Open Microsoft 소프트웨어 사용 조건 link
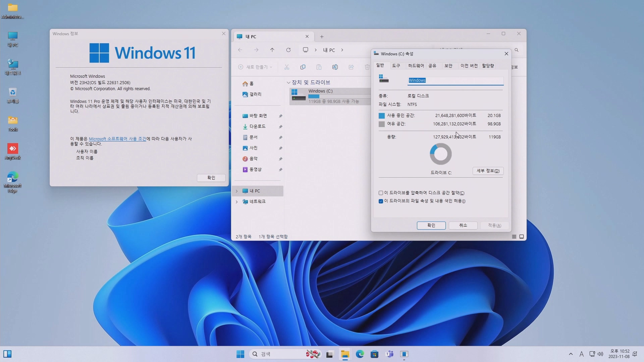This screenshot has height=362, width=644. pos(117,139)
